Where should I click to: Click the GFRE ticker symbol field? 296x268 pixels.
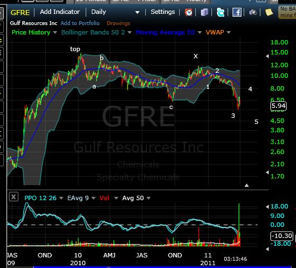tap(20, 12)
